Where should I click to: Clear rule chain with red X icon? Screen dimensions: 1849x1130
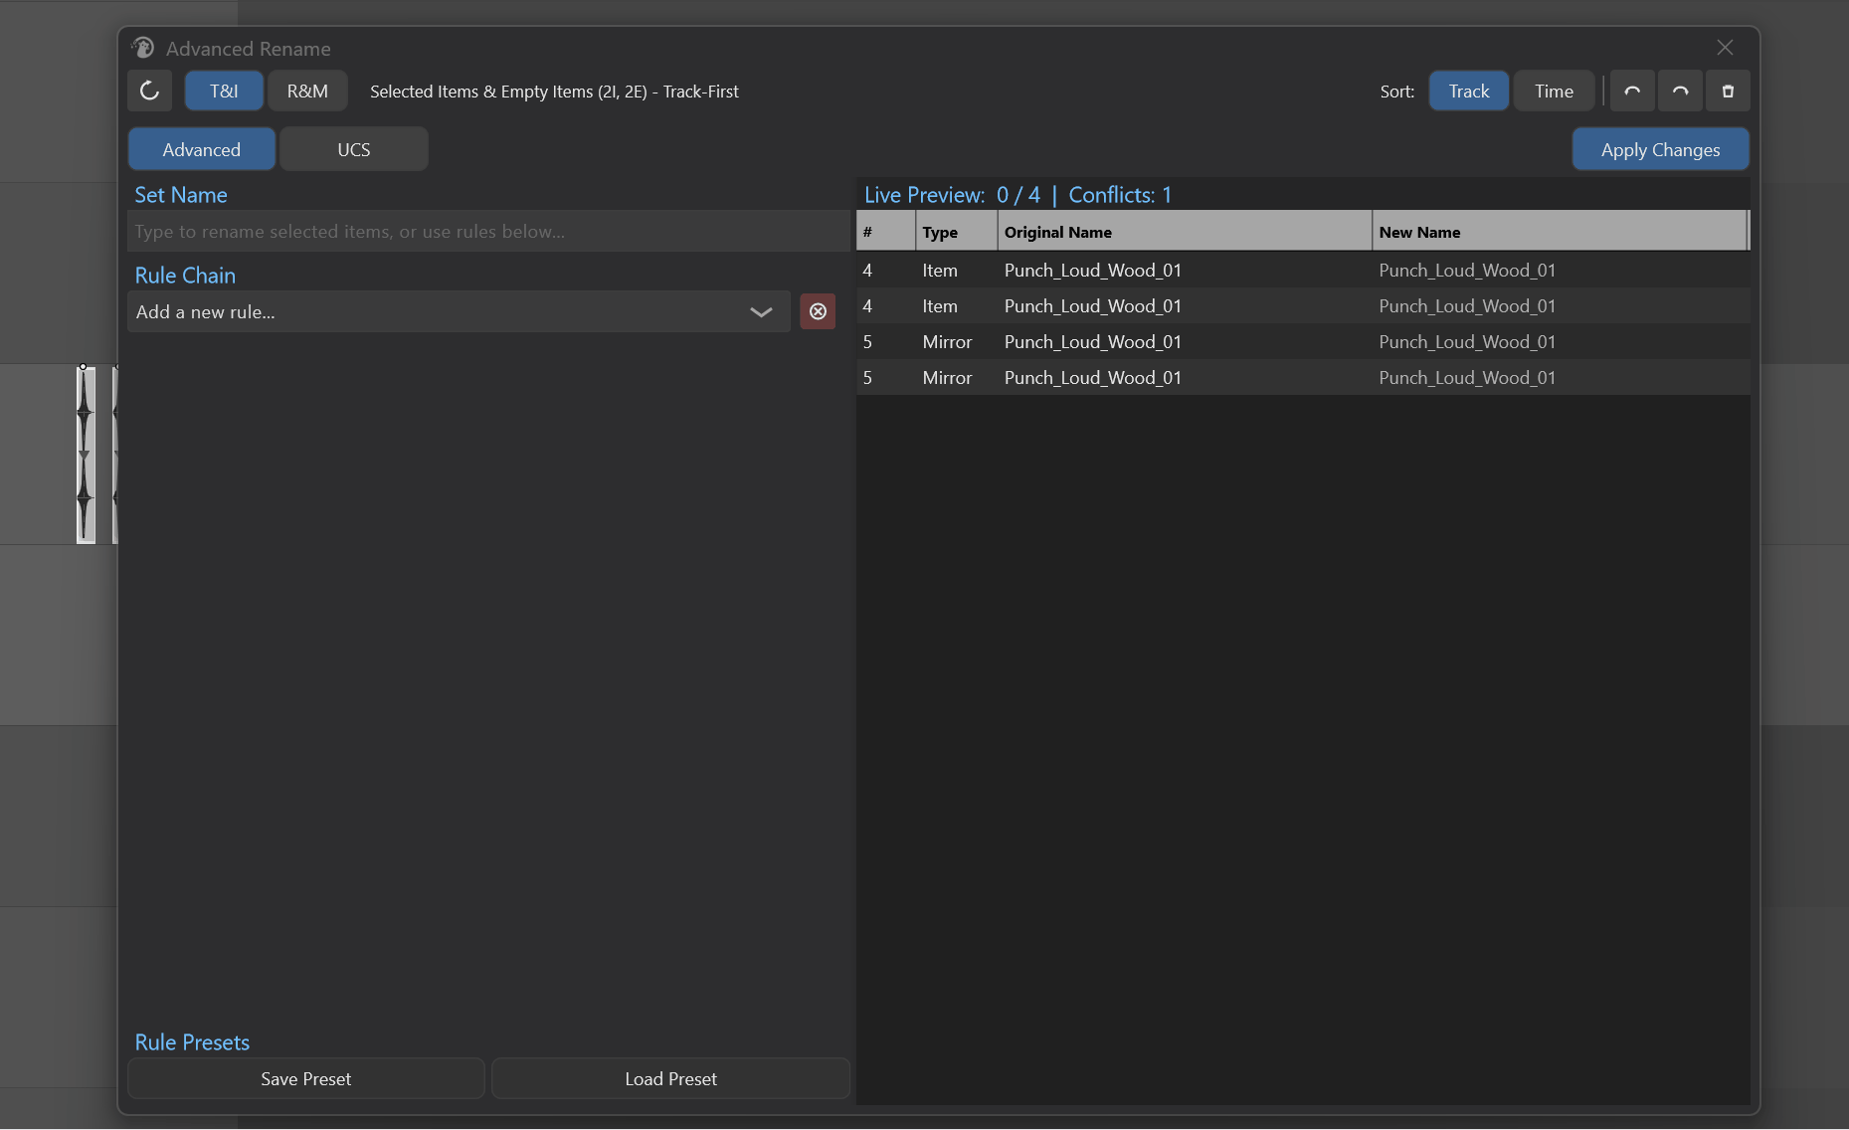pyautogui.click(x=818, y=311)
